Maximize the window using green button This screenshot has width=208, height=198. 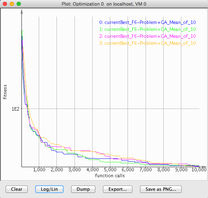click(18, 3)
